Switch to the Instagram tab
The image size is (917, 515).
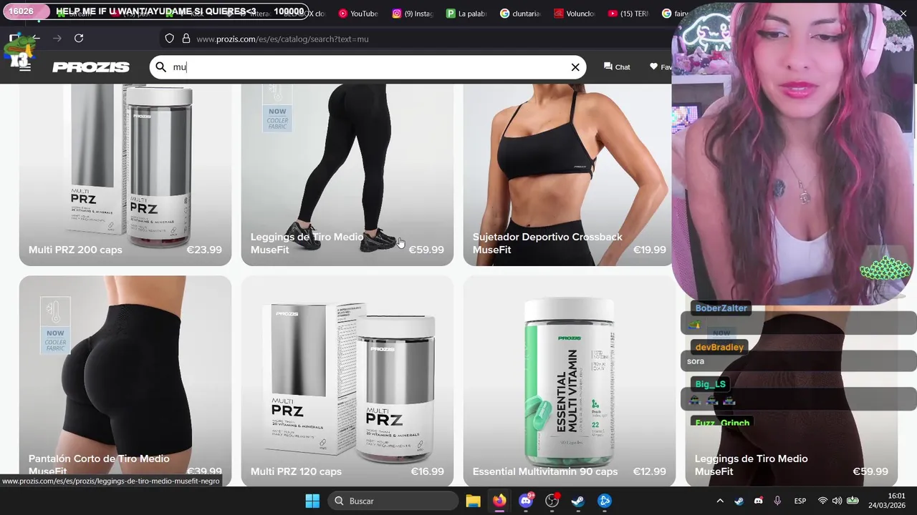pos(413,13)
